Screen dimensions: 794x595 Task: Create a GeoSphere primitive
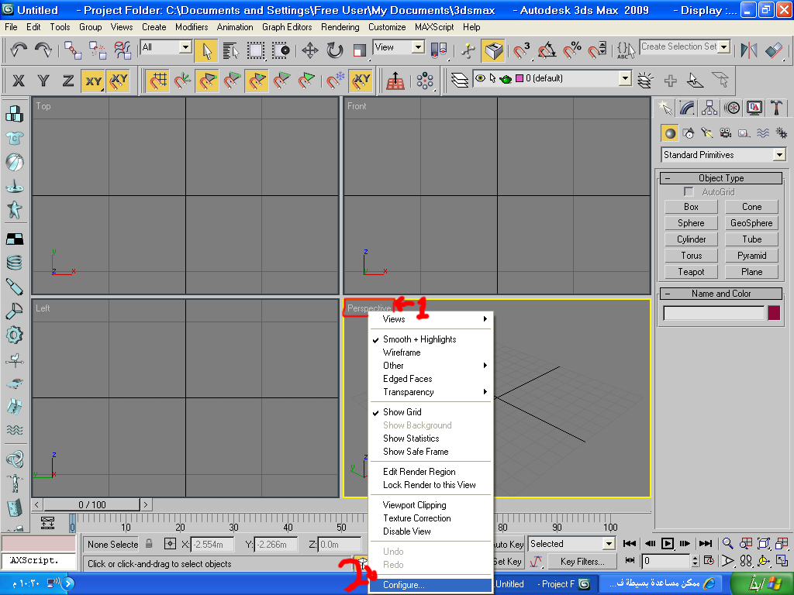point(751,223)
